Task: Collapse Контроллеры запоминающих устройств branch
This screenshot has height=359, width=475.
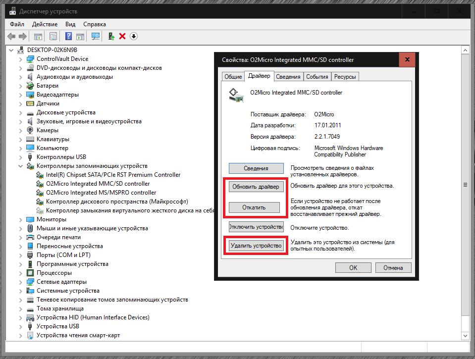Action: 21,166
